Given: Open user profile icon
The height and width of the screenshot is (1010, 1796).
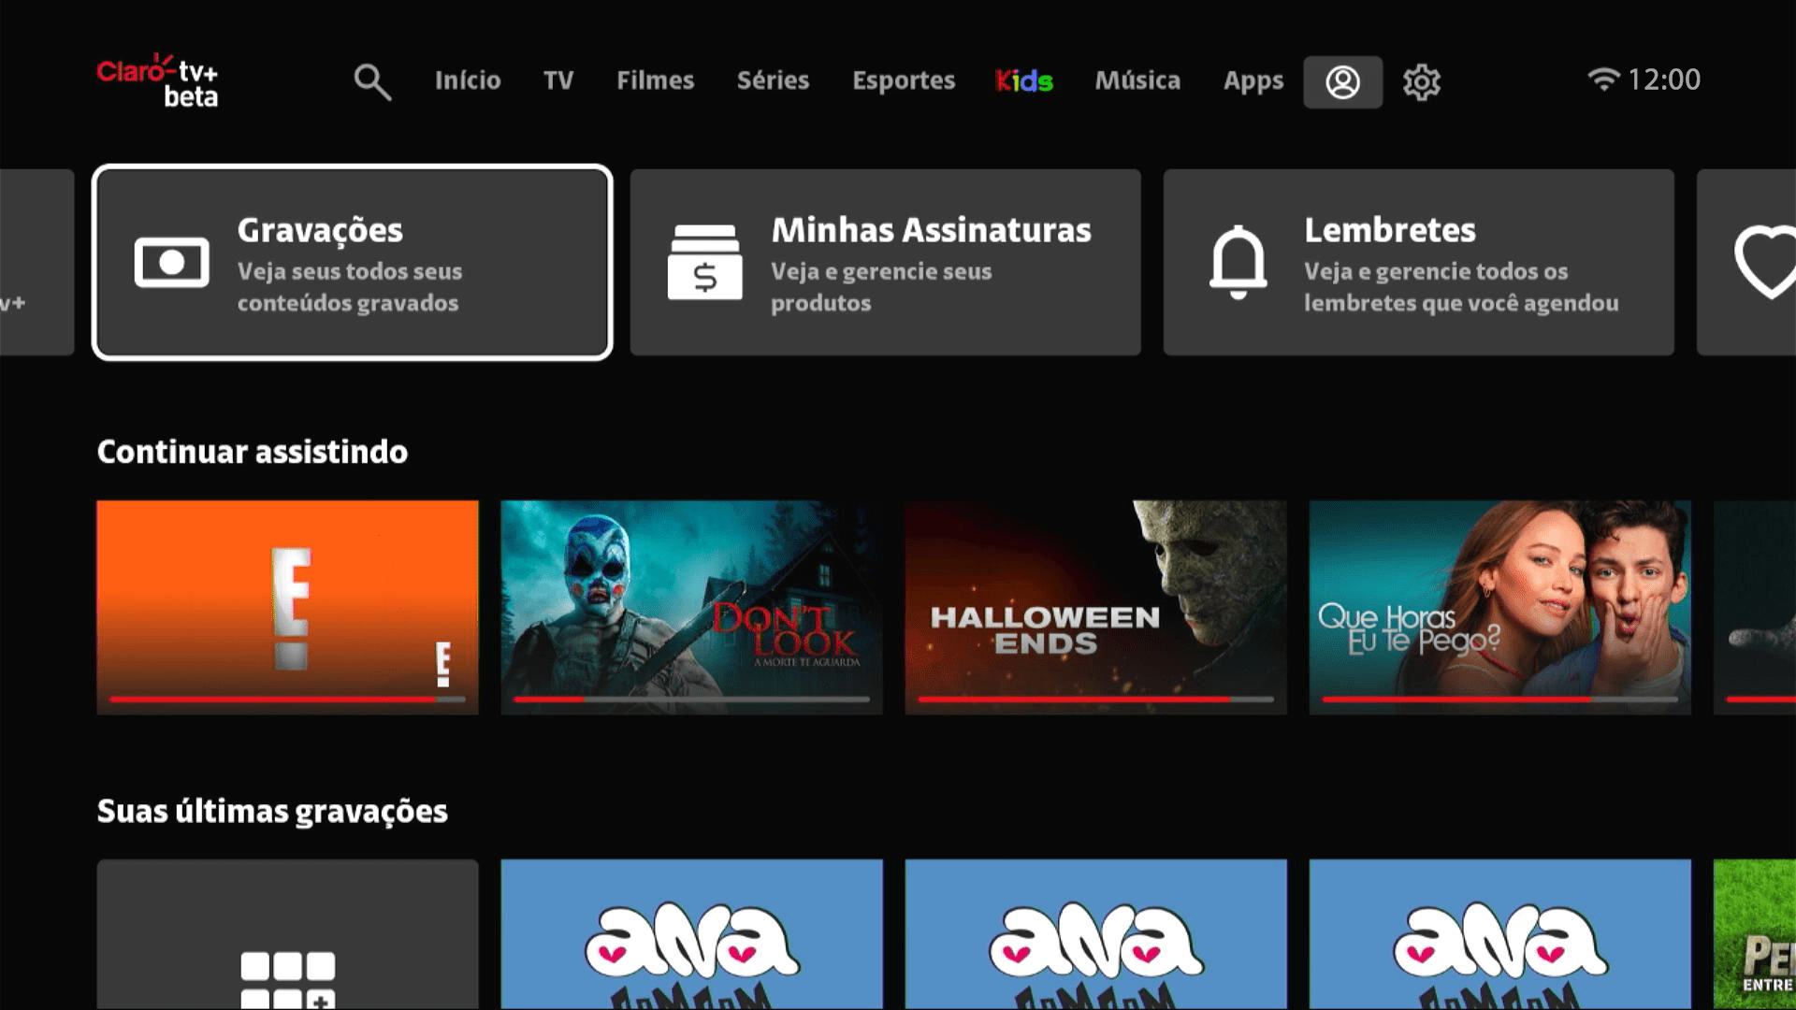Looking at the screenshot, I should (1343, 80).
